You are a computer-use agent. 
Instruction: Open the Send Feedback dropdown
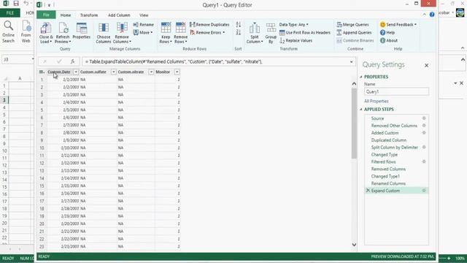(x=398, y=24)
